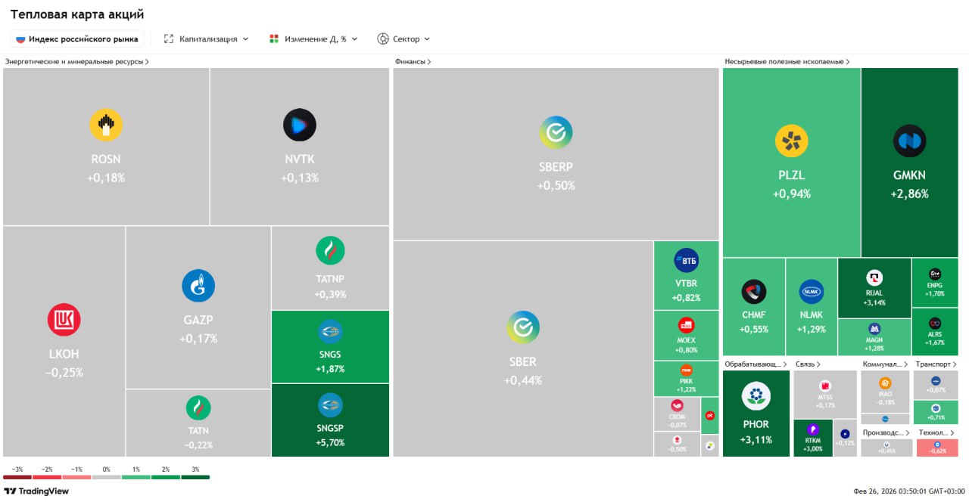Select the PHOR flower logo
Viewport: 969px width, 502px height.
[756, 395]
